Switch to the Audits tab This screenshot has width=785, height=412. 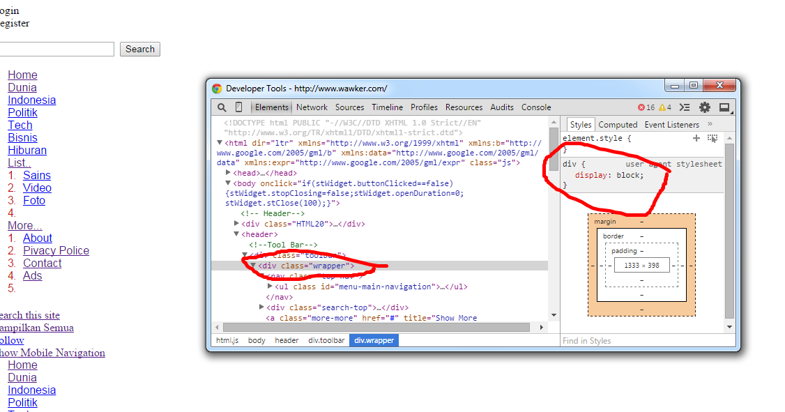502,107
